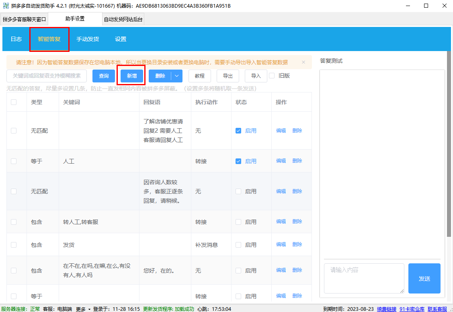This screenshot has height=312, width=453.
Task: Edit the 人工 keyword row
Action: [x=281, y=161]
